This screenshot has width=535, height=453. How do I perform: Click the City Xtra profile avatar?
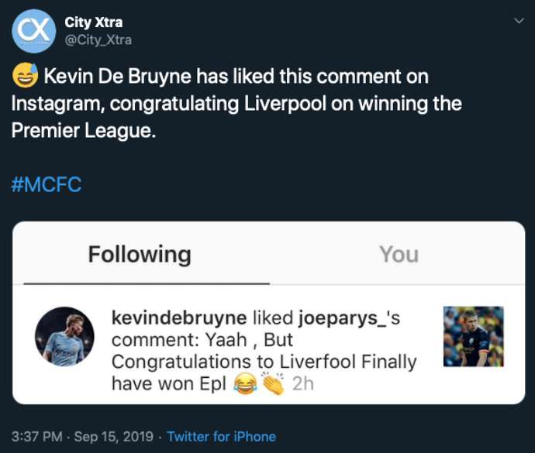[x=33, y=30]
